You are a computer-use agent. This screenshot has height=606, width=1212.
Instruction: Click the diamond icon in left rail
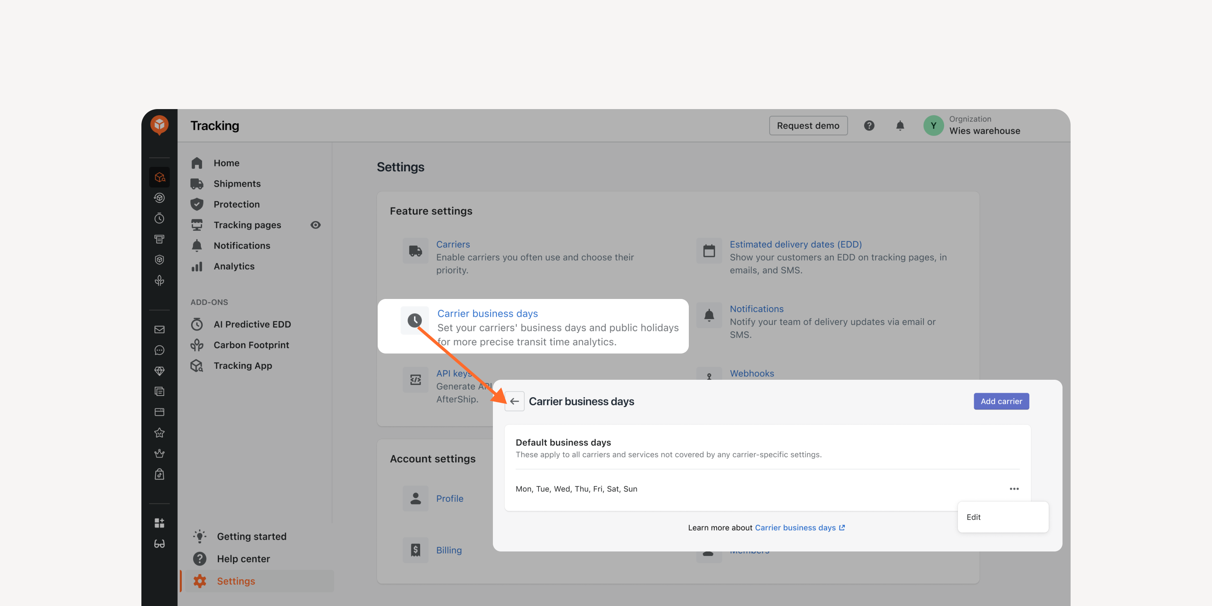pyautogui.click(x=160, y=371)
